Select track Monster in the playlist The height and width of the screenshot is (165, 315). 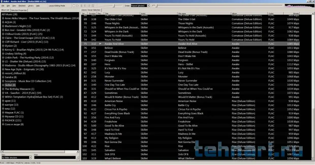(191, 77)
